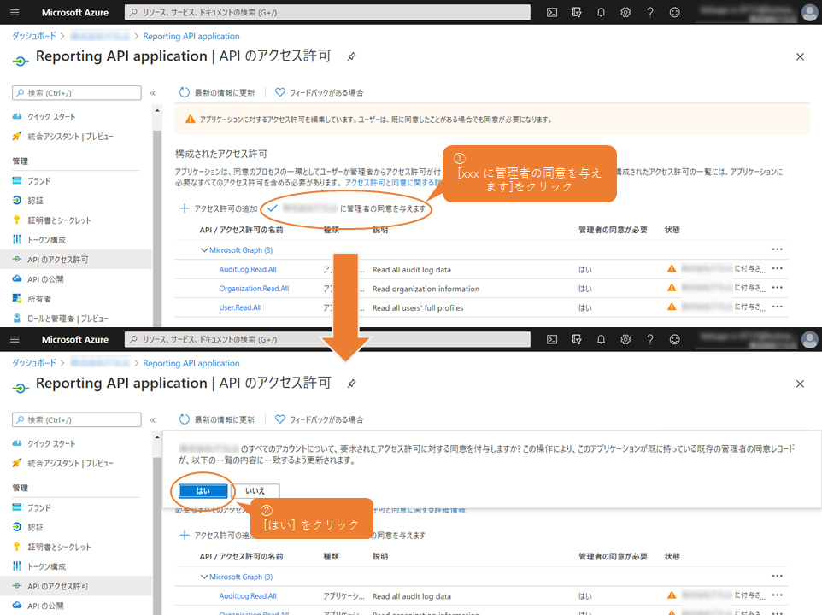Go to Reporting API application breadcrumb, upper screenshot
822x615 pixels.
pyautogui.click(x=191, y=36)
